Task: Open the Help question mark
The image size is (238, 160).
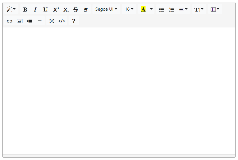Action: [73, 21]
